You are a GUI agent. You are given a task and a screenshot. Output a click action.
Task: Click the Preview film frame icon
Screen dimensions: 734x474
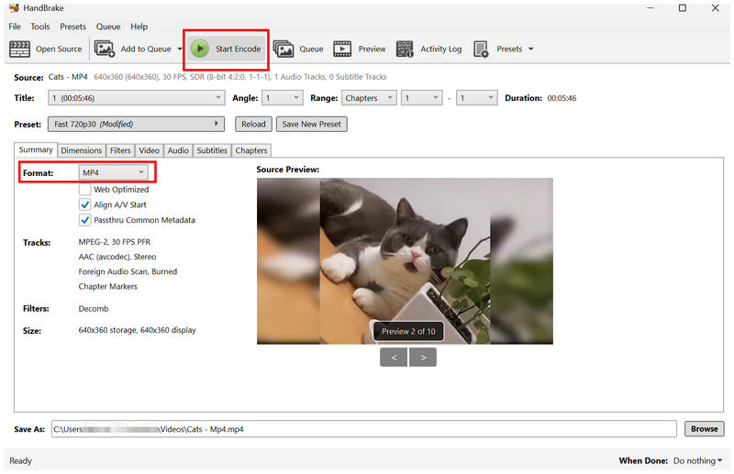click(x=342, y=49)
